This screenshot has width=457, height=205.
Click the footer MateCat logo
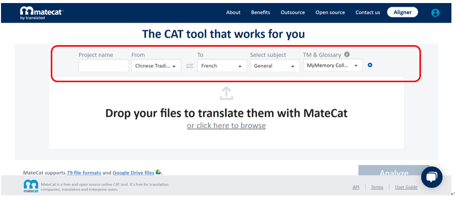tap(31, 186)
